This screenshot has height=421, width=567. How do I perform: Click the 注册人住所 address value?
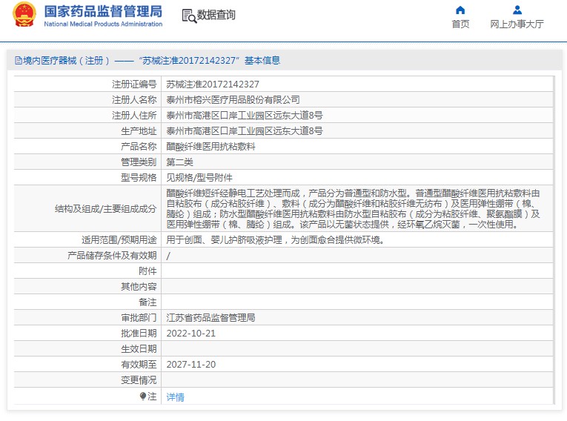coord(245,116)
